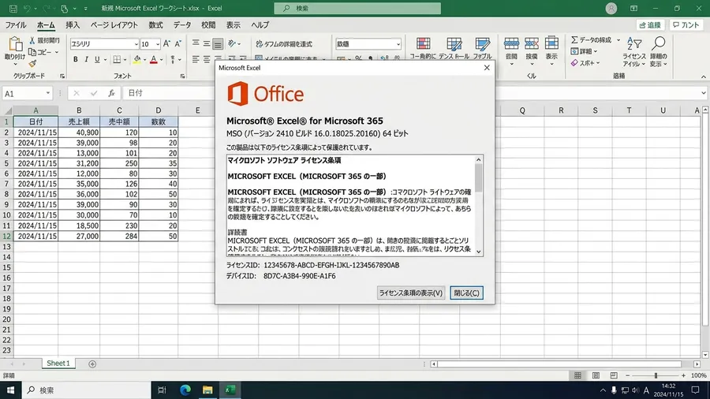Toggle the bottom vertical align button
The width and height of the screenshot is (710, 399).
click(218, 43)
